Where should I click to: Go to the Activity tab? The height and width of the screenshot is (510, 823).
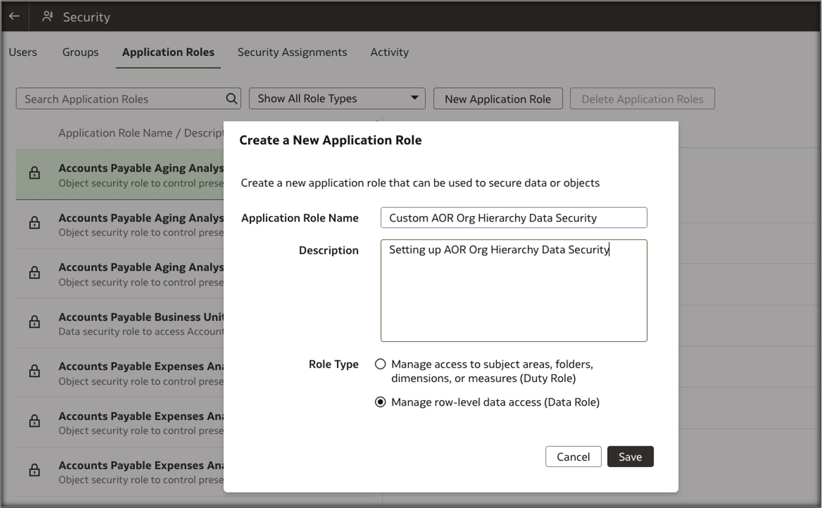point(389,52)
